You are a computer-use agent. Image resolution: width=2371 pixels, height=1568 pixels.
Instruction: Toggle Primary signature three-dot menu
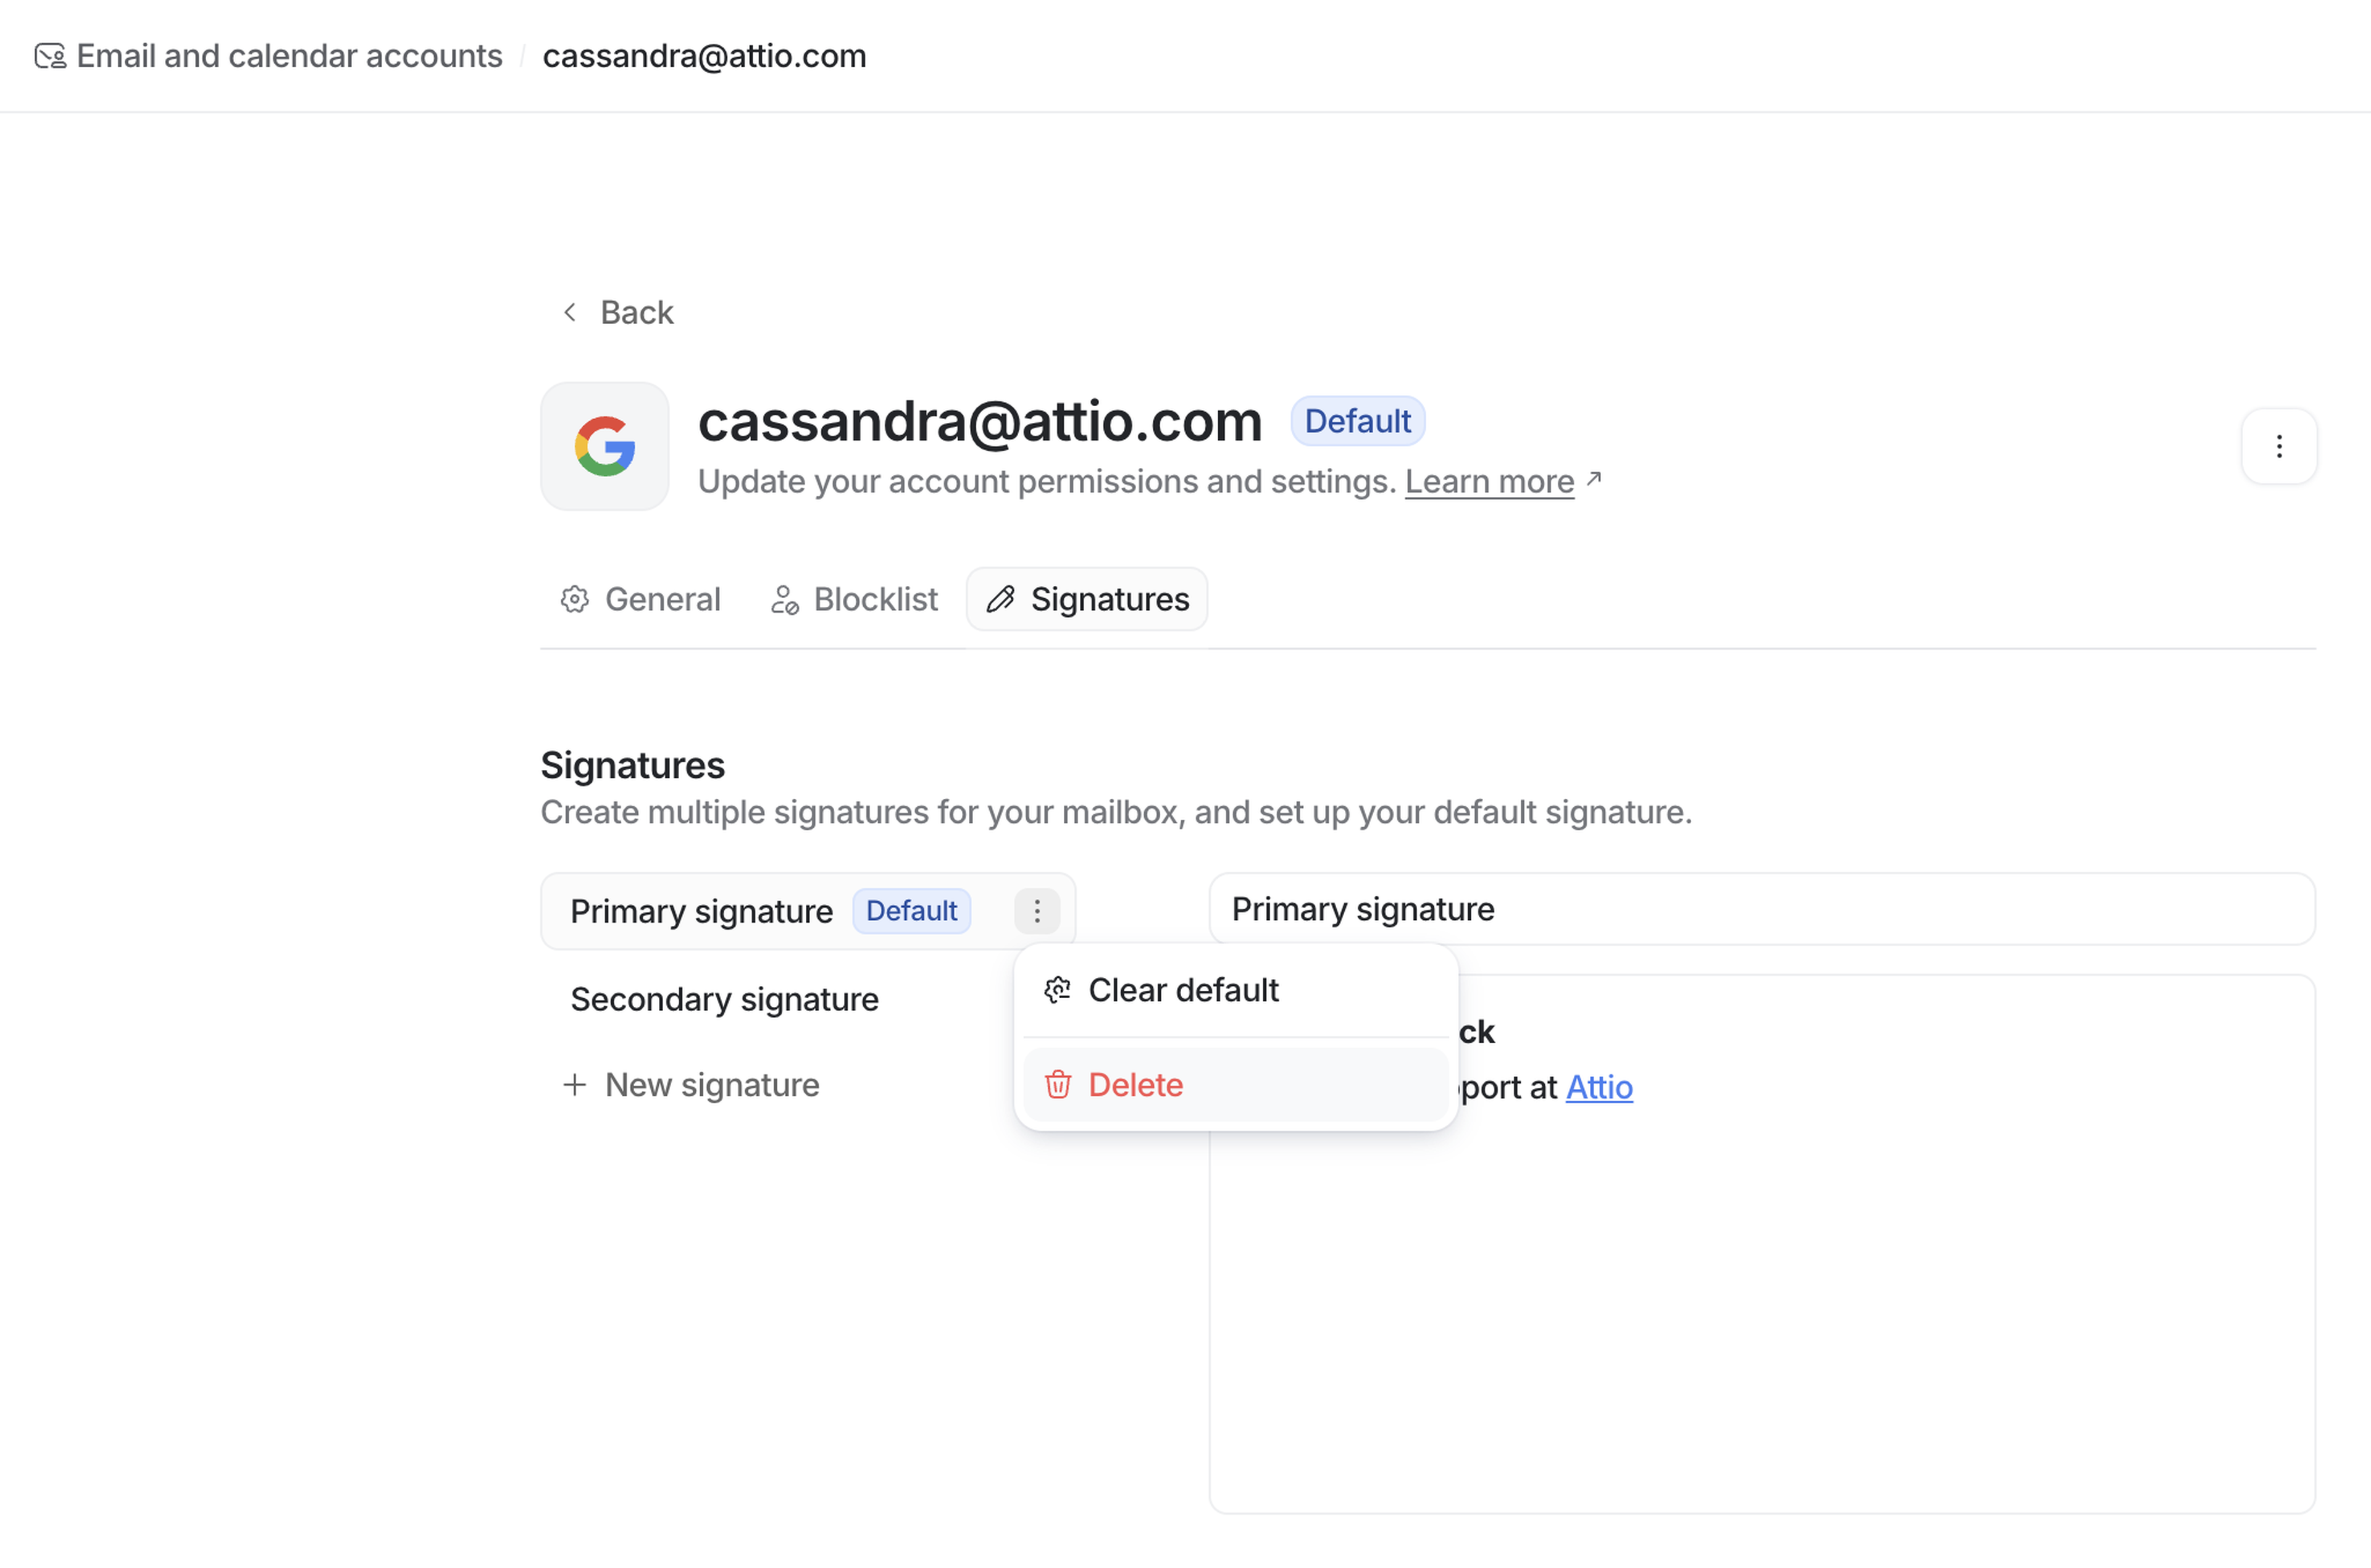[x=1037, y=911]
